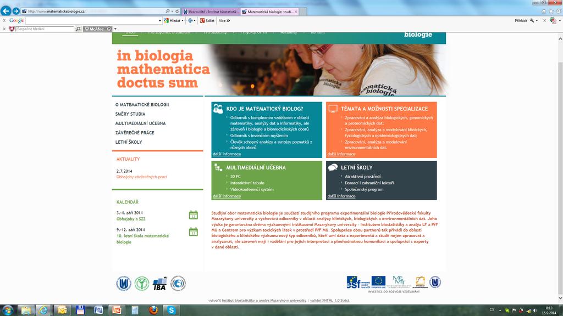Open the Windows Start button
This screenshot has height=316, width=563.
(x=8, y=310)
